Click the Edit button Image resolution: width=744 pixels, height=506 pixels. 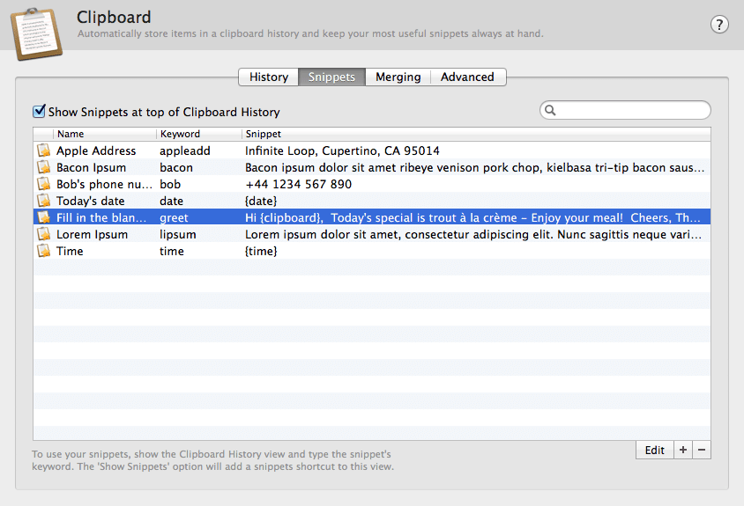pos(655,450)
